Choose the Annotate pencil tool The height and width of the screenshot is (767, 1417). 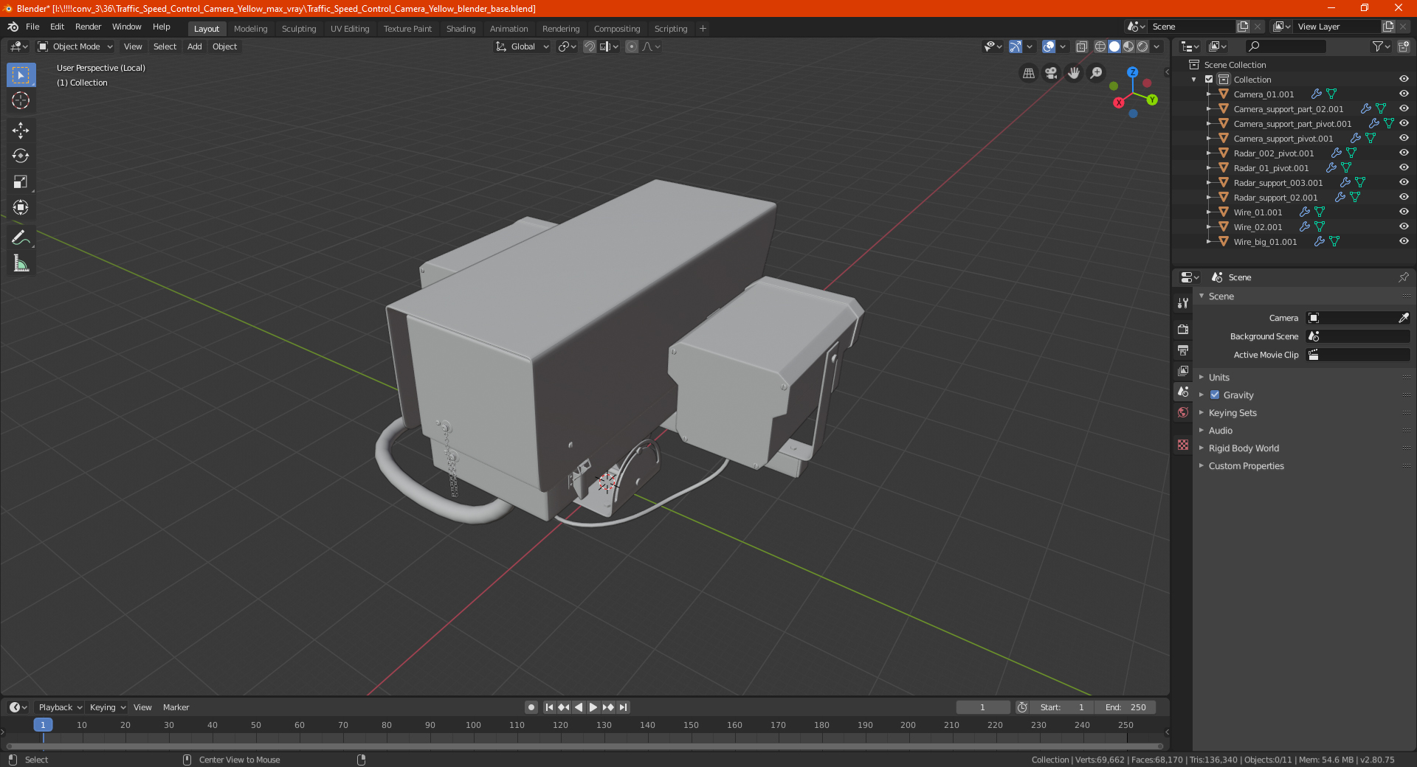click(x=21, y=237)
